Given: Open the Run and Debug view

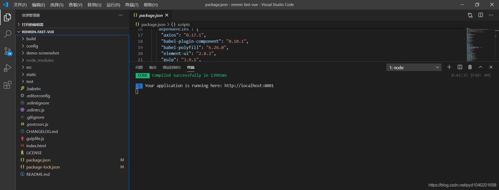Looking at the screenshot, I should pos(8,68).
